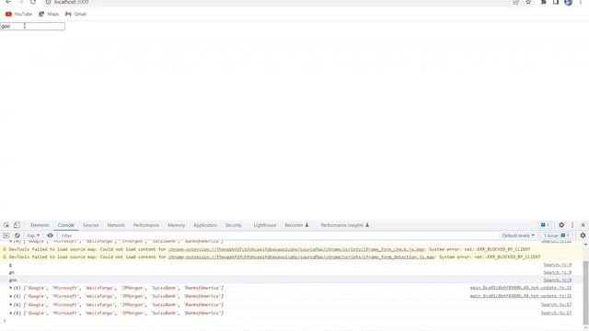Switch to the Console tab
The image size is (589, 331).
pyautogui.click(x=65, y=225)
